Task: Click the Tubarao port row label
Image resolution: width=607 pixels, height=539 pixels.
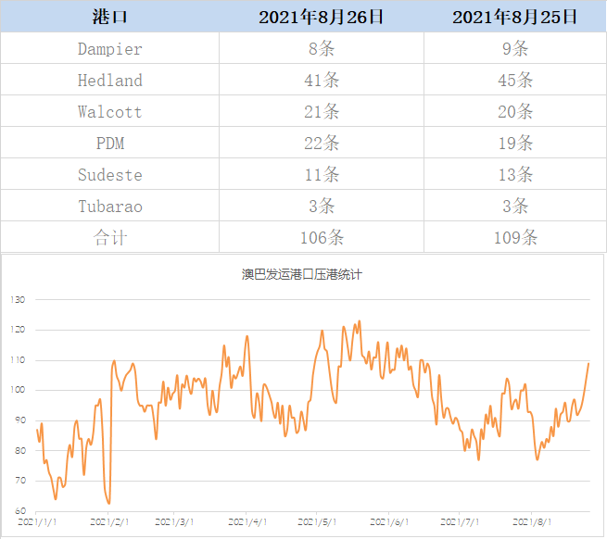Action: [x=110, y=207]
